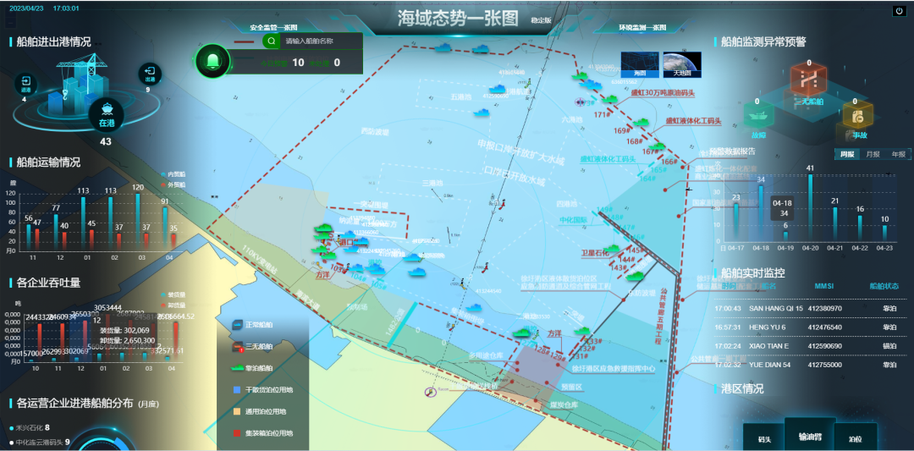Screen dimensions: 914x451
Task: Open the red 三无船舶 cube icon
Action: [x=808, y=82]
